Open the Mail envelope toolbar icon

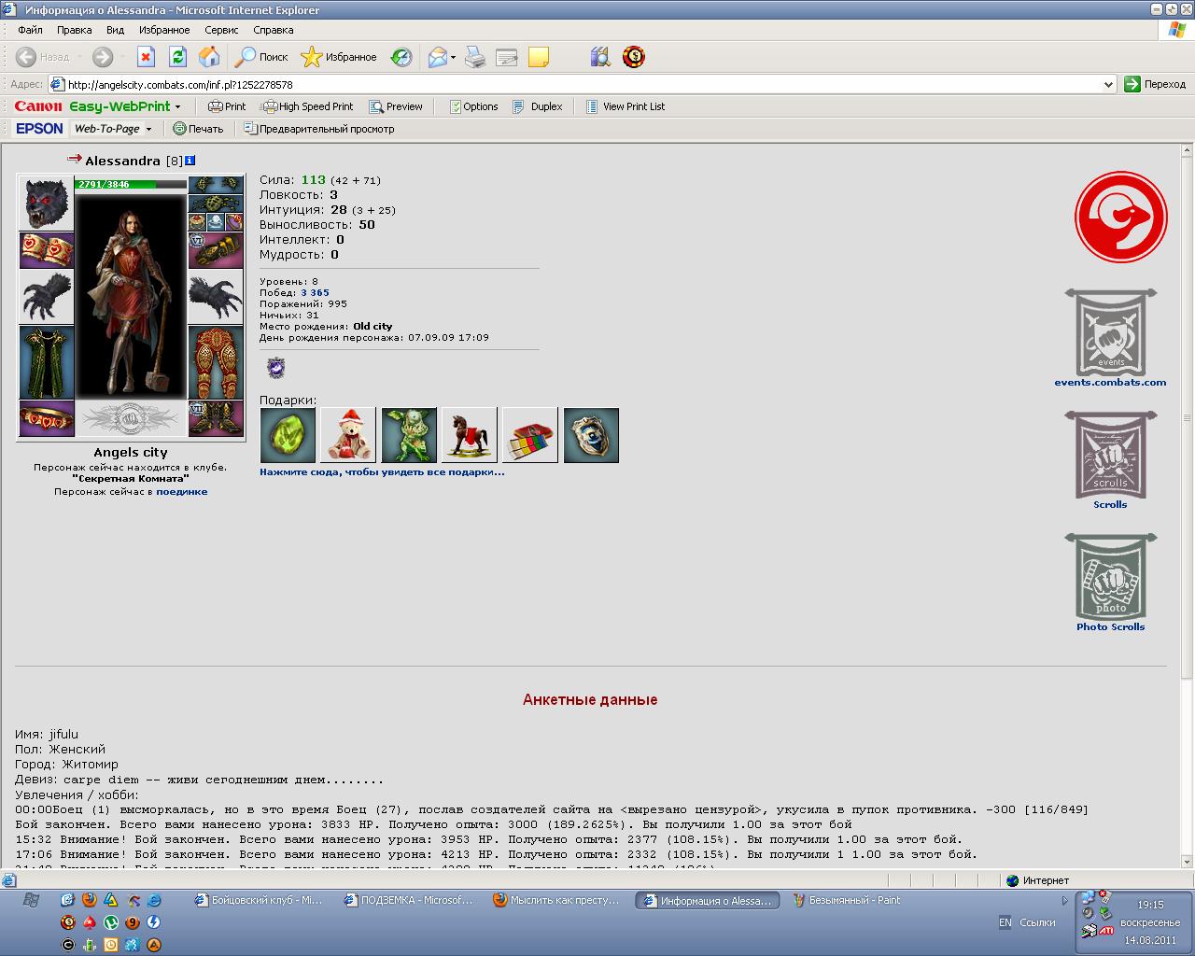[x=439, y=57]
